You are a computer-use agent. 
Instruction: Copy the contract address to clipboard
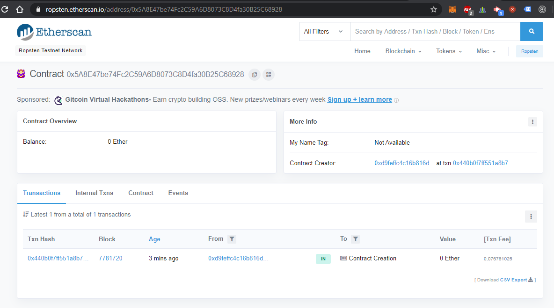click(255, 75)
